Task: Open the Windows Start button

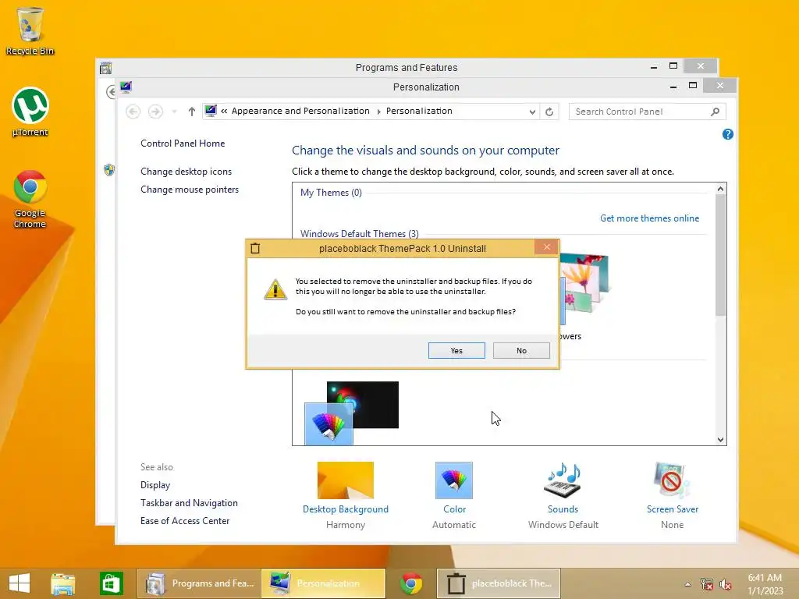Action: 20,583
